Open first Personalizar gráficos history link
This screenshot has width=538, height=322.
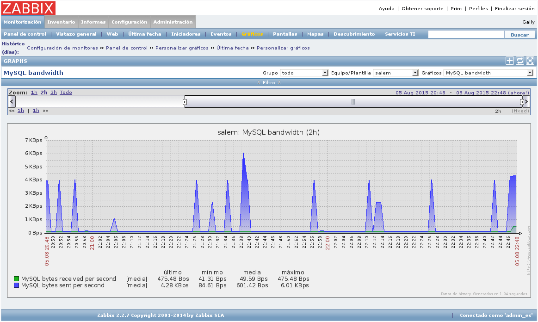pyautogui.click(x=182, y=48)
